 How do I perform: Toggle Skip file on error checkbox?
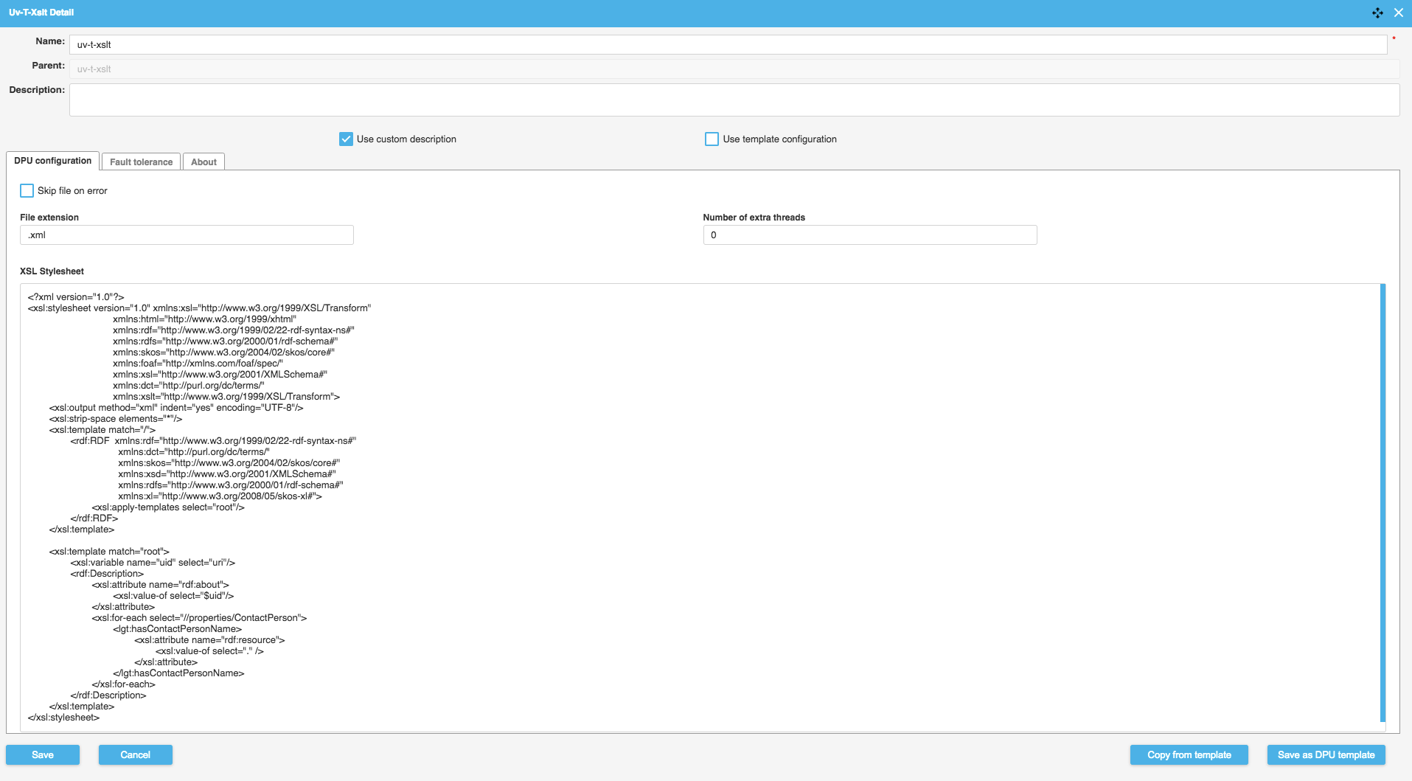coord(27,191)
